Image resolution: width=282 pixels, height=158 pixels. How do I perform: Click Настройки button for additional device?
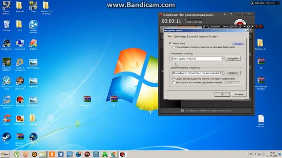point(233,73)
